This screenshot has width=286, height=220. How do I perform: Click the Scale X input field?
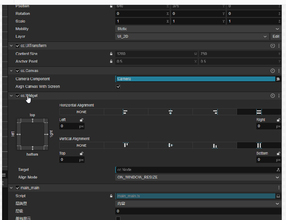pos(142,21)
